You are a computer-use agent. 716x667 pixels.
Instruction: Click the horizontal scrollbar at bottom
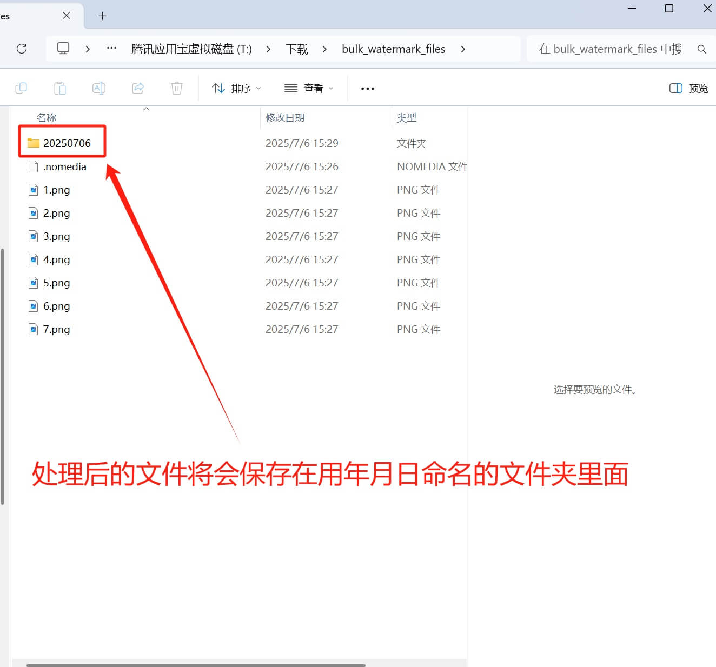(196, 665)
